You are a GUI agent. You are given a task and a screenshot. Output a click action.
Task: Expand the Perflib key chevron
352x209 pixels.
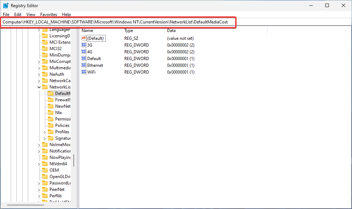pos(39,196)
